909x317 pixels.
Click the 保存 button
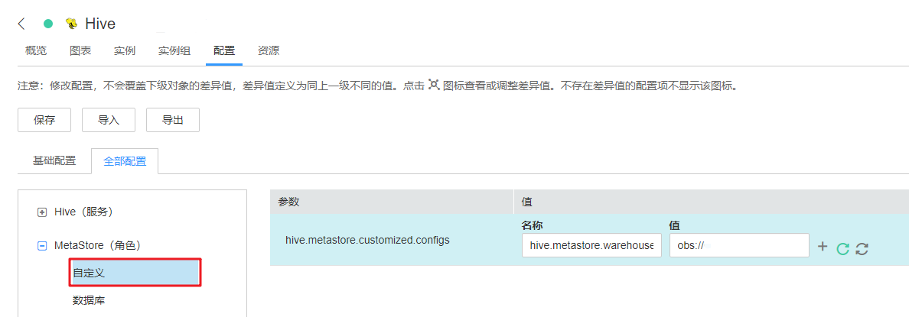click(44, 120)
